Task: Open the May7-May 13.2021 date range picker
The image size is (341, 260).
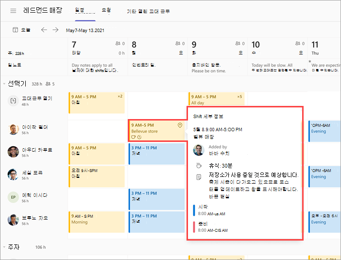Action: click(x=85, y=31)
